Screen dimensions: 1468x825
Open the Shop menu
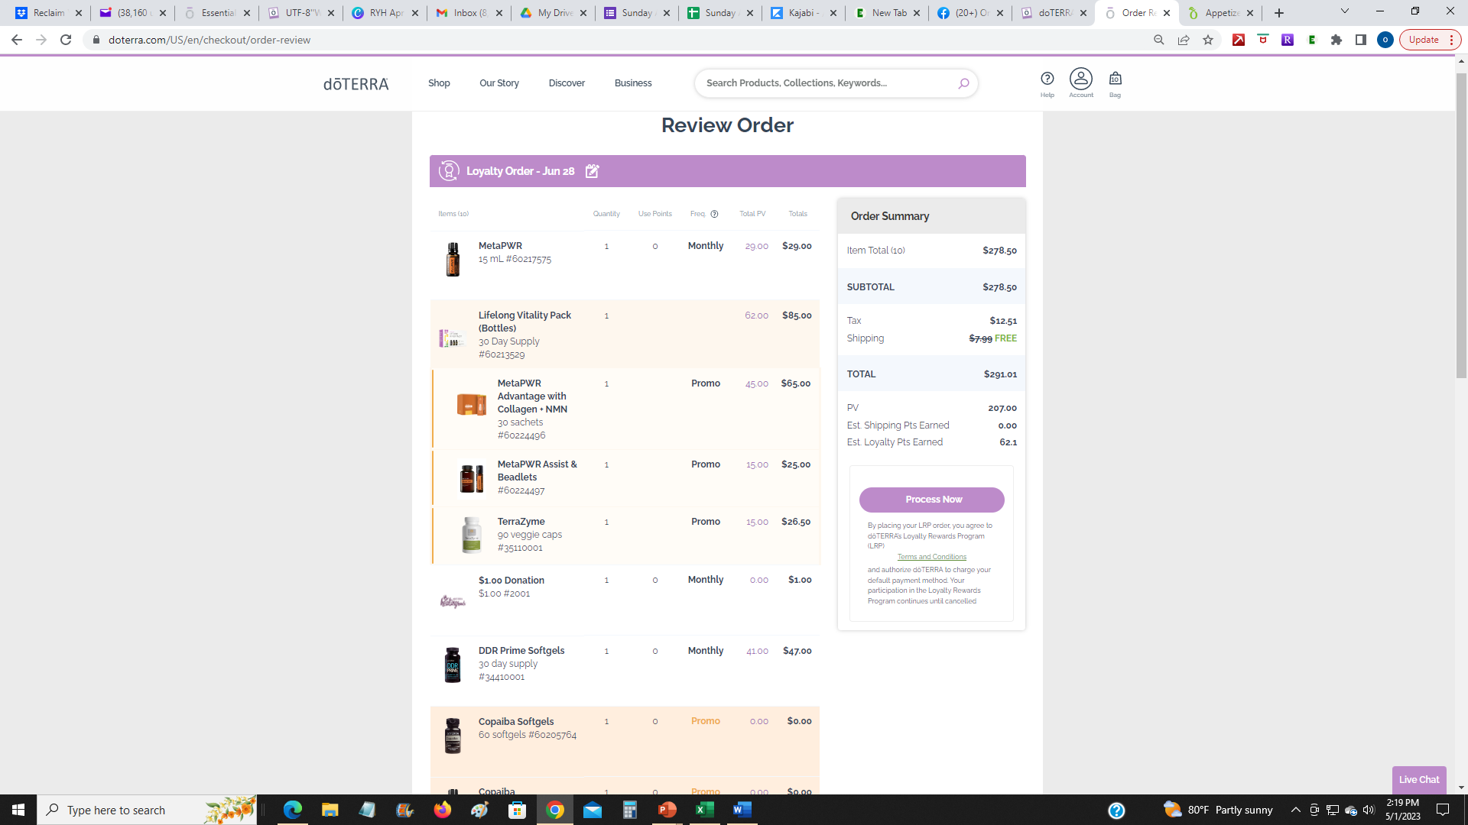(x=439, y=83)
